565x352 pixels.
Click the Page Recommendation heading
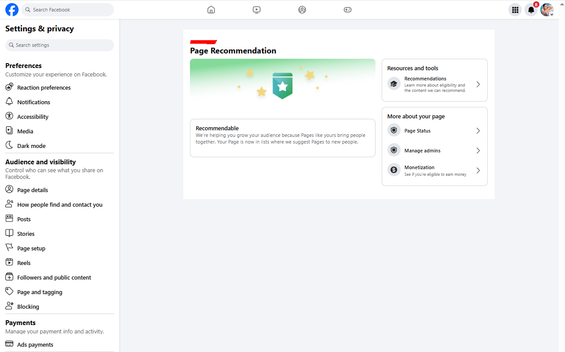click(233, 51)
